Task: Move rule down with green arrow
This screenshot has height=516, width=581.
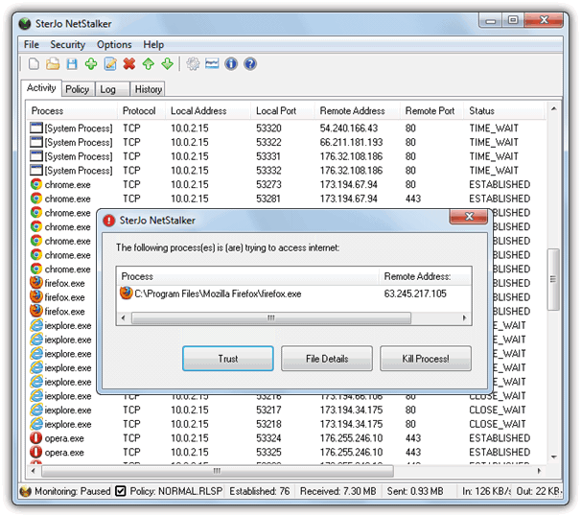Action: pyautogui.click(x=168, y=63)
